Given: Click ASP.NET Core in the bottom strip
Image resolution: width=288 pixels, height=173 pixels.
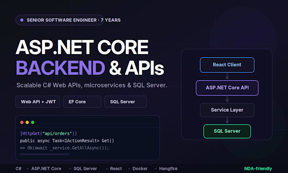Looking at the screenshot, I should [x=46, y=169].
